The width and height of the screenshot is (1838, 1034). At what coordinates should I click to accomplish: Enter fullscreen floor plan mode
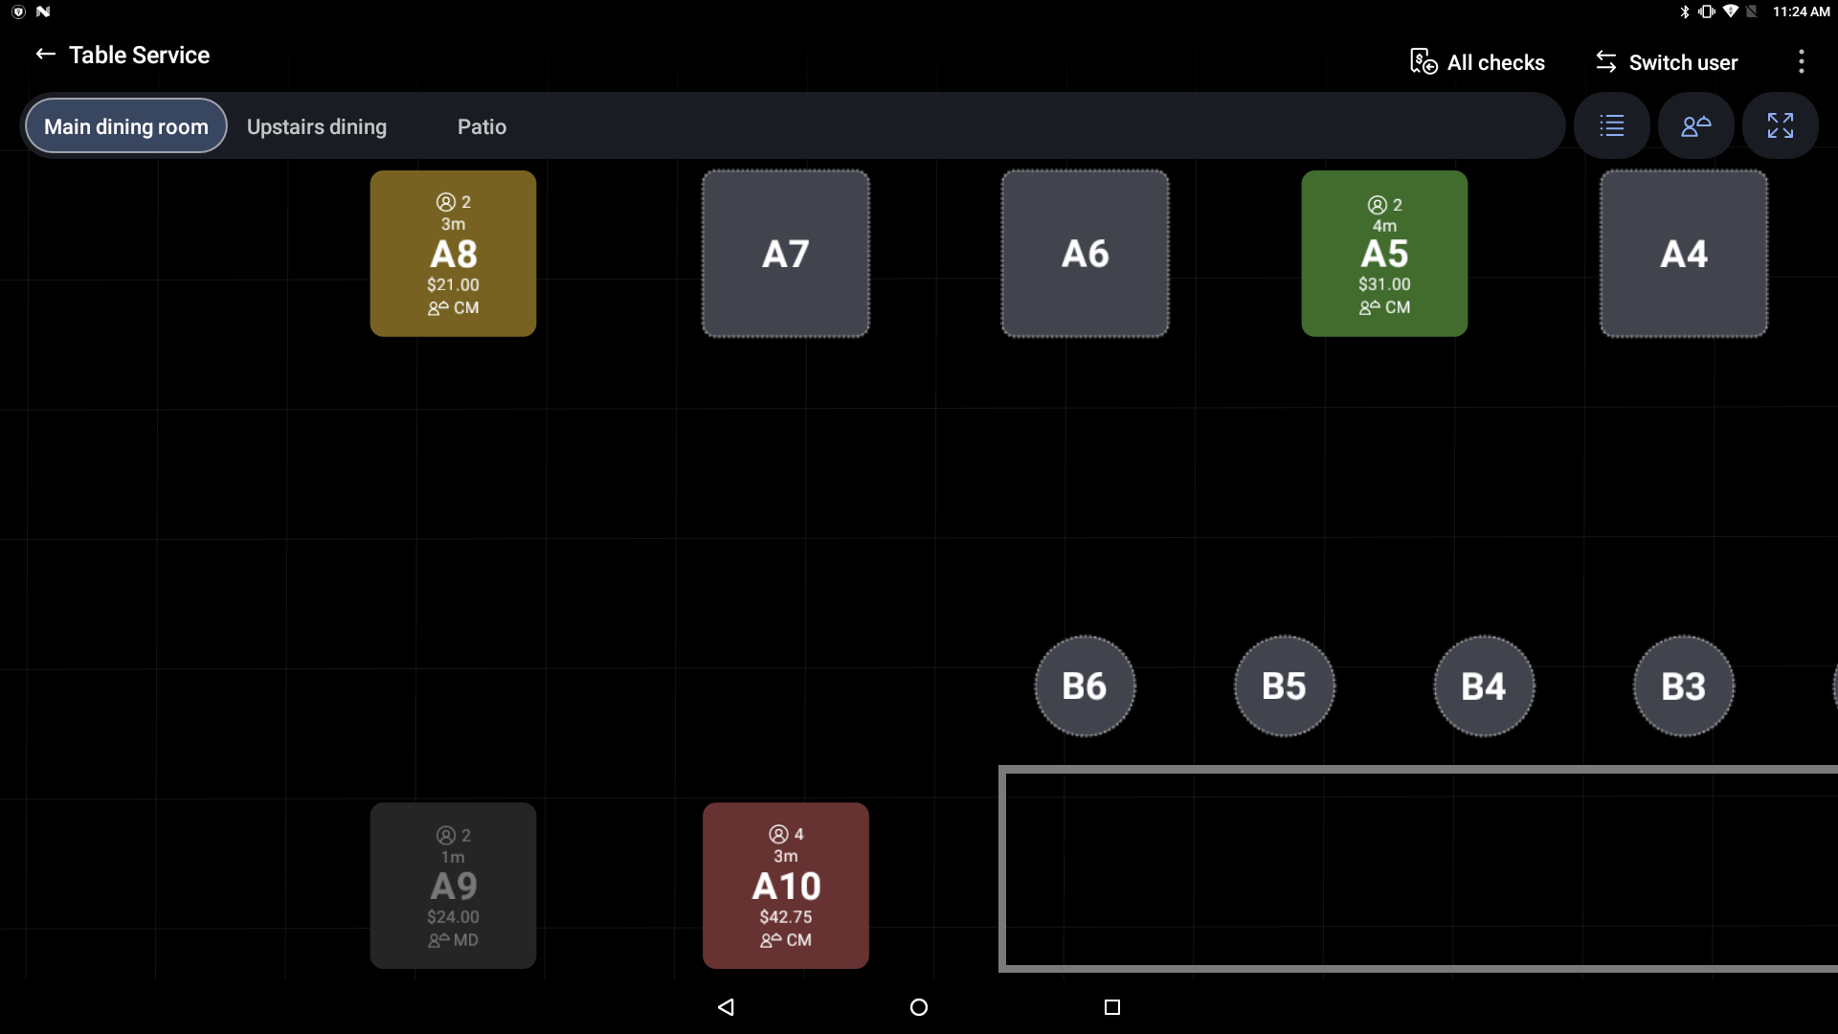coord(1780,125)
